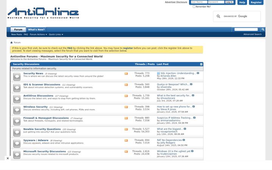
Task: Click the navbar search input box
Action: click(x=246, y=29)
